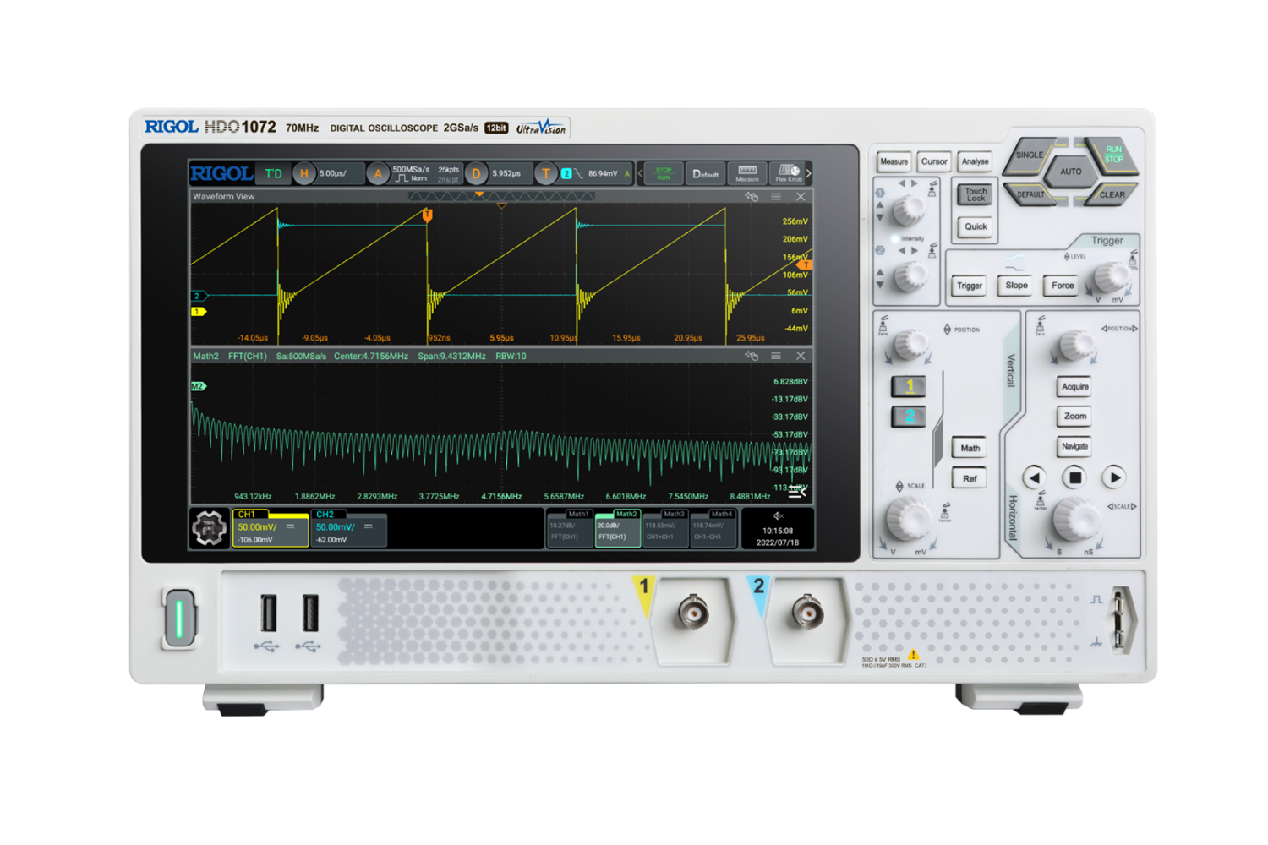The image size is (1268, 845).
Task: Close the Waveform View window
Action: pyautogui.click(x=801, y=197)
